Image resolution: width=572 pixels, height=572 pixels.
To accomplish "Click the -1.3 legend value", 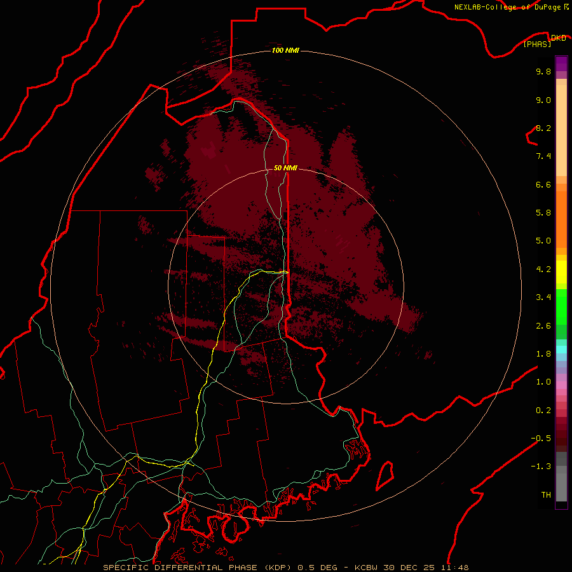I will point(541,466).
